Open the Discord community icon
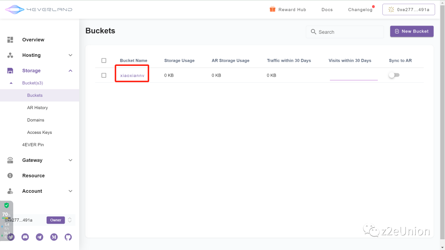This screenshot has width=445, height=250. pos(25,237)
